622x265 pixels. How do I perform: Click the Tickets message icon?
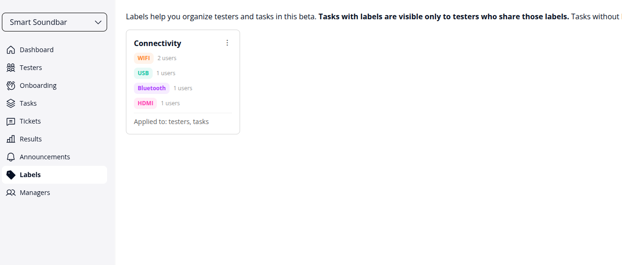click(11, 121)
